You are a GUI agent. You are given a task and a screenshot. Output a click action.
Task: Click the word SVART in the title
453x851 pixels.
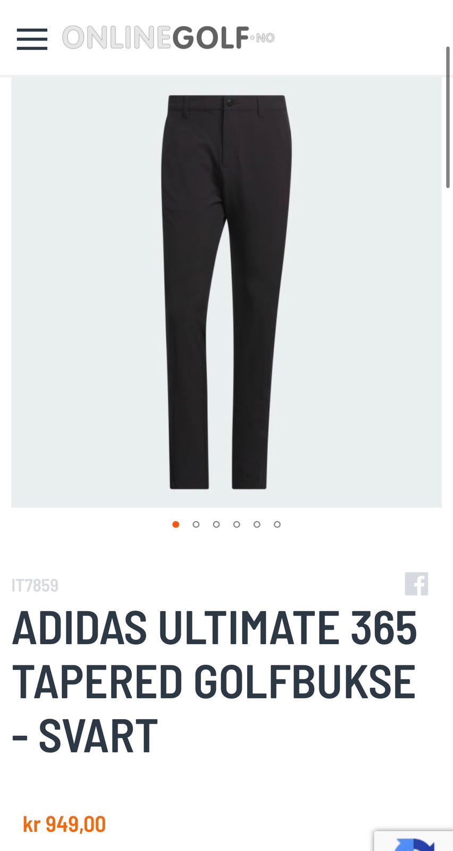(98, 736)
